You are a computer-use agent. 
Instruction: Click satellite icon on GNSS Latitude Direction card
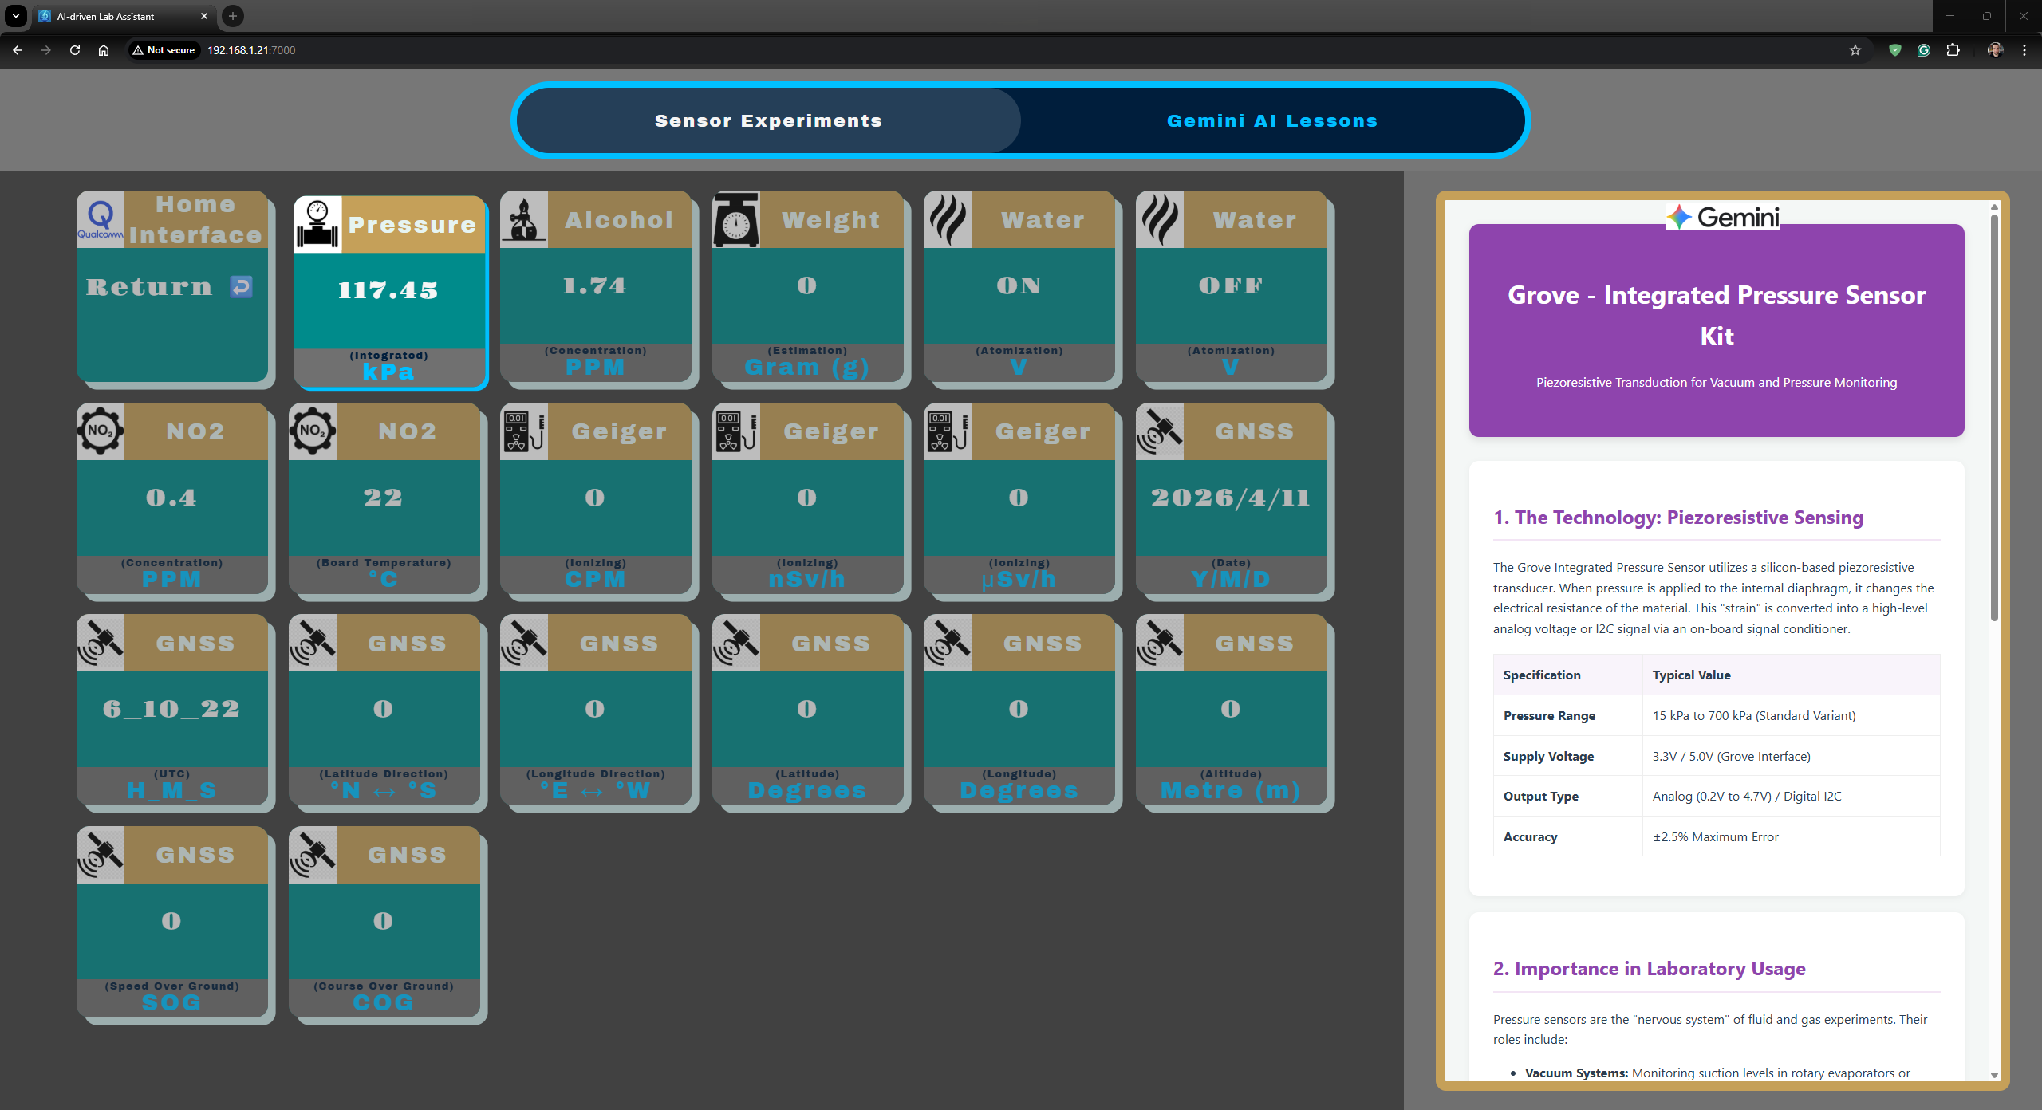[x=313, y=643]
